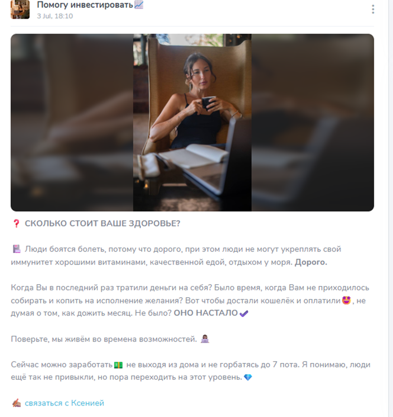The image size is (393, 417).
Task: Click the hospital emoji before 'Люди боятся'
Action: tap(17, 249)
